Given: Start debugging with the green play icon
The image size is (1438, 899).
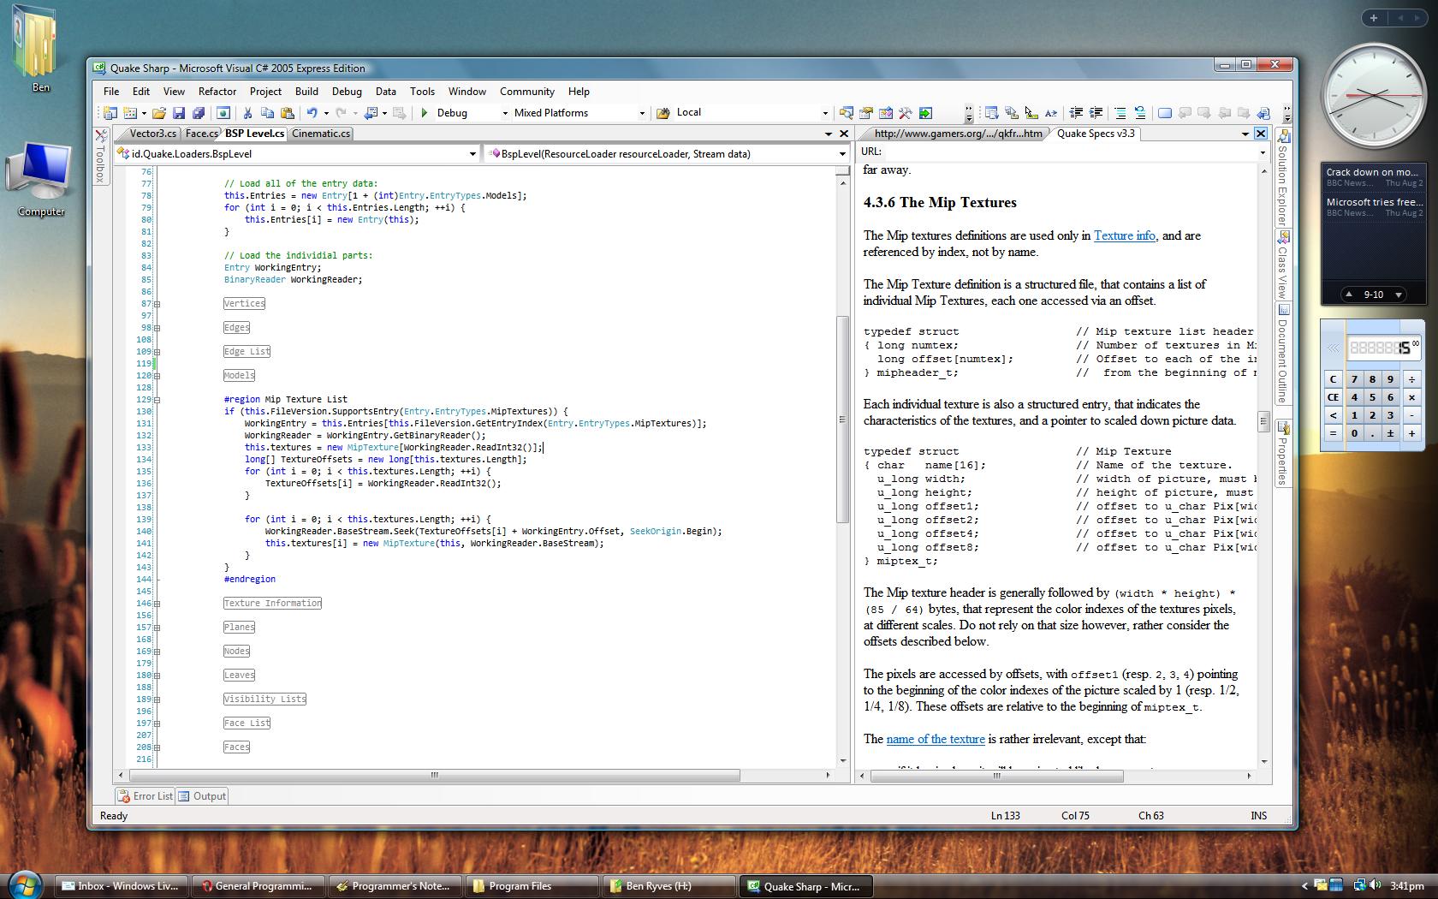Looking at the screenshot, I should click(x=425, y=113).
